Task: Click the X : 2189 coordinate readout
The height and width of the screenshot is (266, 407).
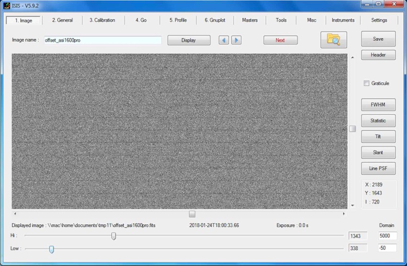Action: (374, 184)
